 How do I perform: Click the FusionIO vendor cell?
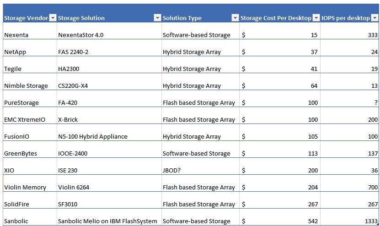(x=30, y=133)
